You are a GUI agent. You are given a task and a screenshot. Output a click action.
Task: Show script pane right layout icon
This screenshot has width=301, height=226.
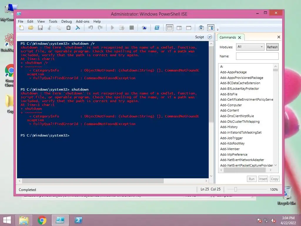[x=179, y=28]
